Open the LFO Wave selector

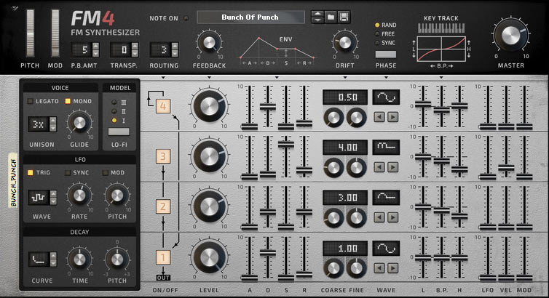pyautogui.click(x=38, y=197)
